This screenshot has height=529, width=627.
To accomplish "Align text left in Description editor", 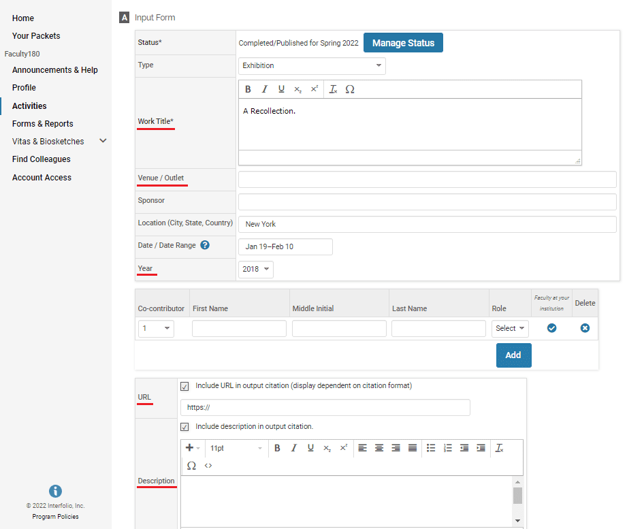I will pyautogui.click(x=362, y=448).
